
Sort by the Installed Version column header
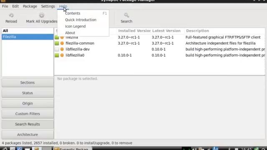(x=134, y=31)
